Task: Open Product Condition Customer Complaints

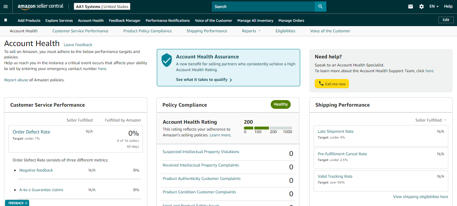Action: tap(199, 192)
